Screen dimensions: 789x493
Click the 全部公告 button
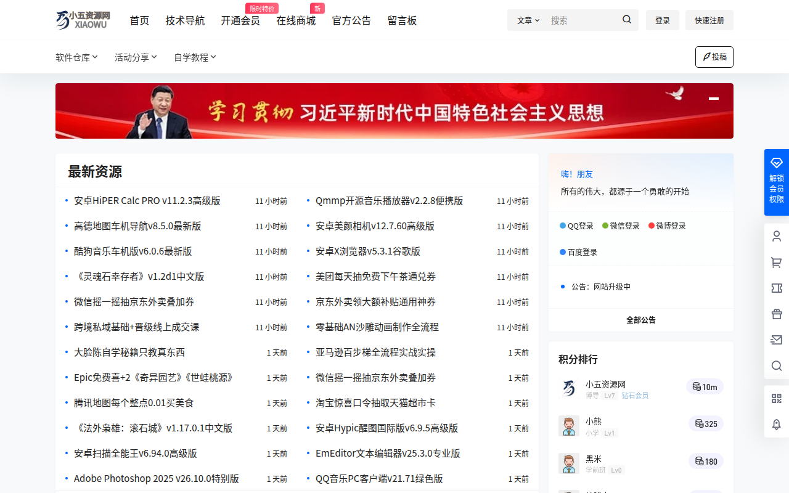pyautogui.click(x=641, y=320)
